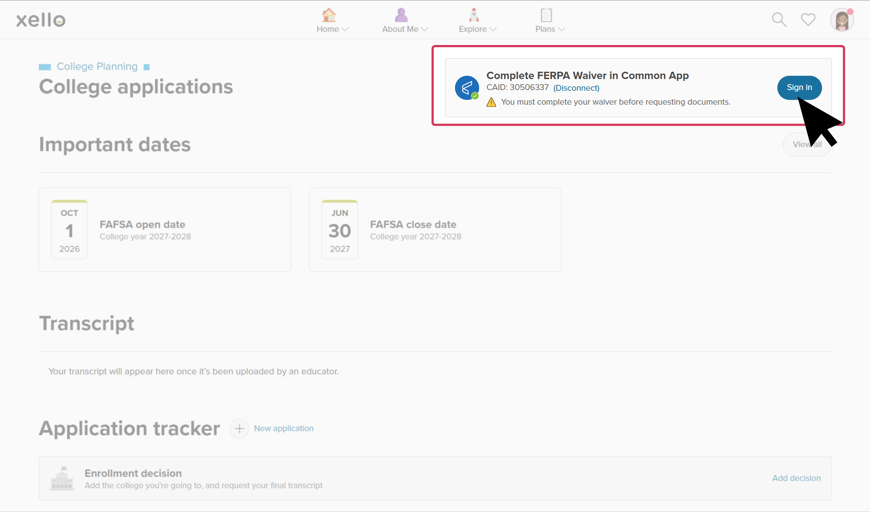This screenshot has width=870, height=512.
Task: Click the About Me person icon
Action: click(401, 15)
